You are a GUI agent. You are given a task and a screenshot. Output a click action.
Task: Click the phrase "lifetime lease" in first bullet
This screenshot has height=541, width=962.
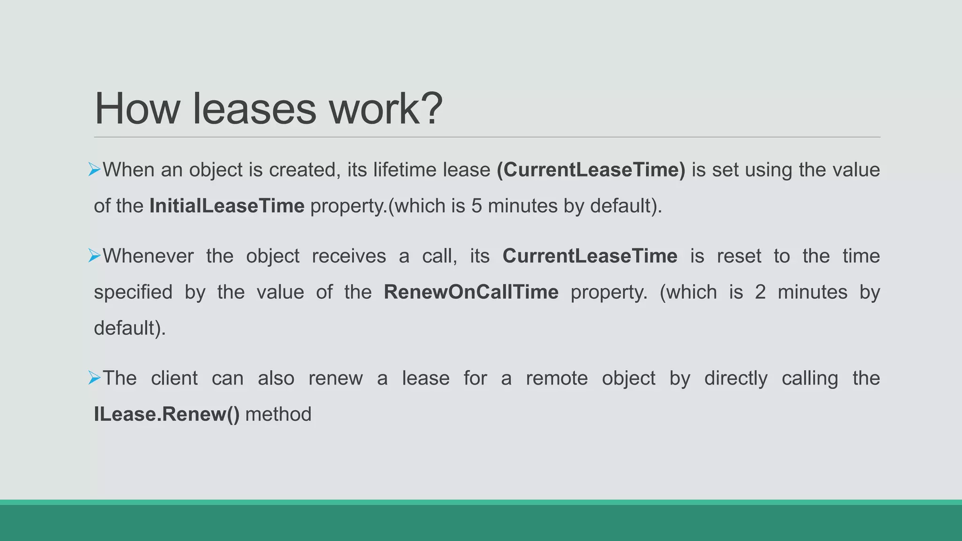(432, 170)
